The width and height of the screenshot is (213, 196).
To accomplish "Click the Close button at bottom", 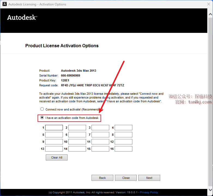I will point(126,178).
